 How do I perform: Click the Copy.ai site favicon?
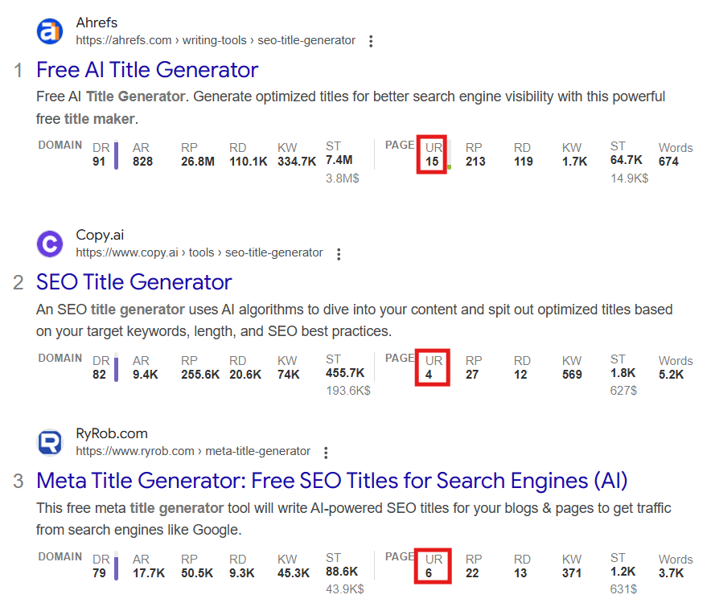pos(50,244)
